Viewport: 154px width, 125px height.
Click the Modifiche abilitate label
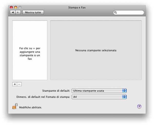[31, 108]
